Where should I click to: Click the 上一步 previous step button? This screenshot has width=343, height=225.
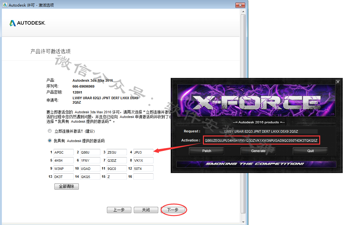pyautogui.click(x=119, y=210)
